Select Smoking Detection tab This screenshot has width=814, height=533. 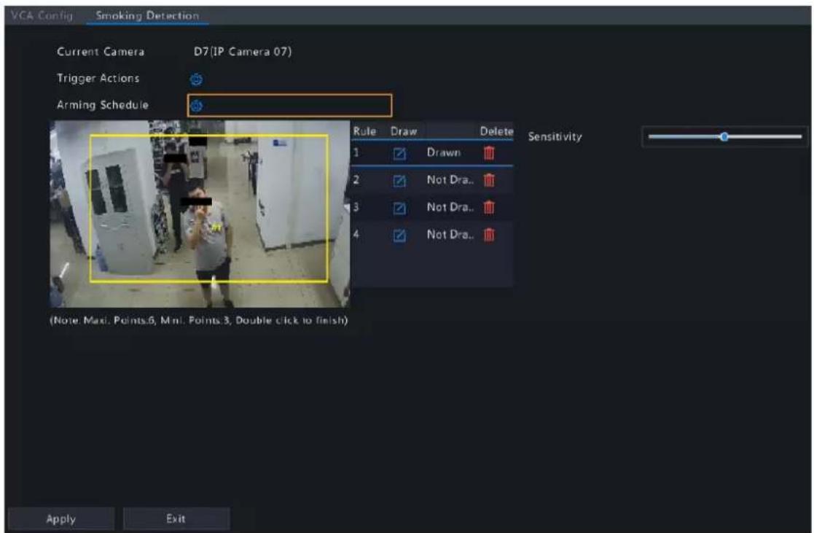click(147, 15)
